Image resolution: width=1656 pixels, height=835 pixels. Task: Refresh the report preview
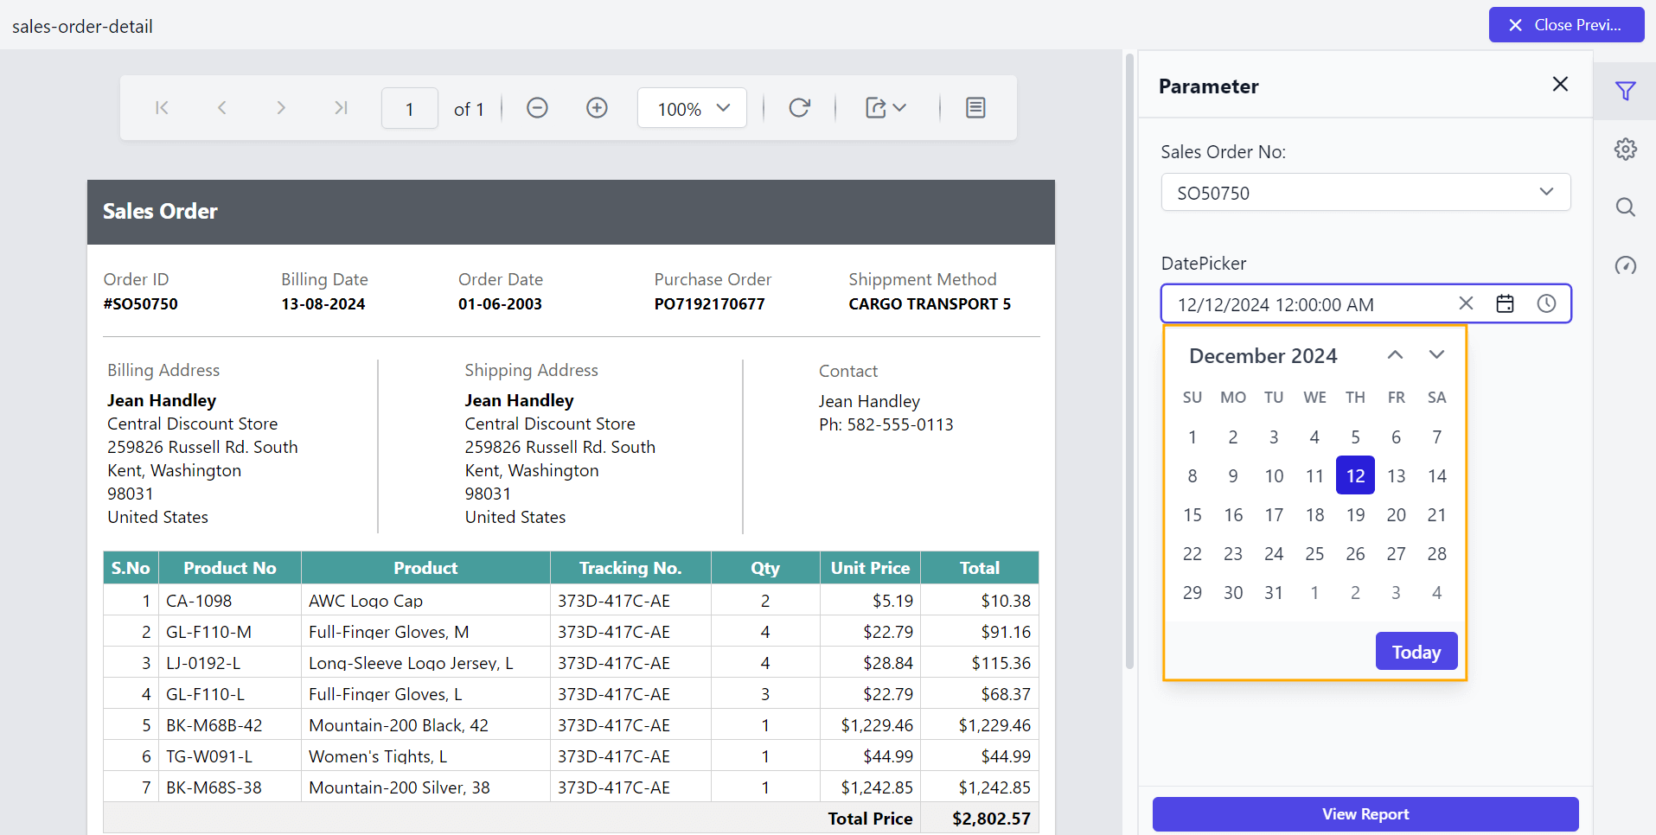click(798, 107)
